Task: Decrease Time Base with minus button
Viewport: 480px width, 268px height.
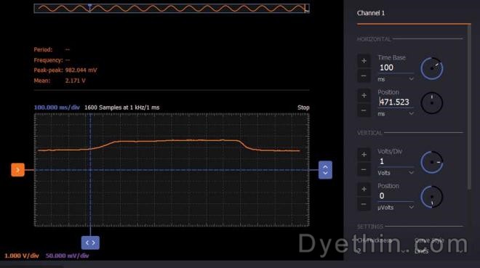Action: (x=364, y=76)
